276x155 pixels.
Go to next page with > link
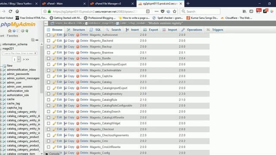24,59
